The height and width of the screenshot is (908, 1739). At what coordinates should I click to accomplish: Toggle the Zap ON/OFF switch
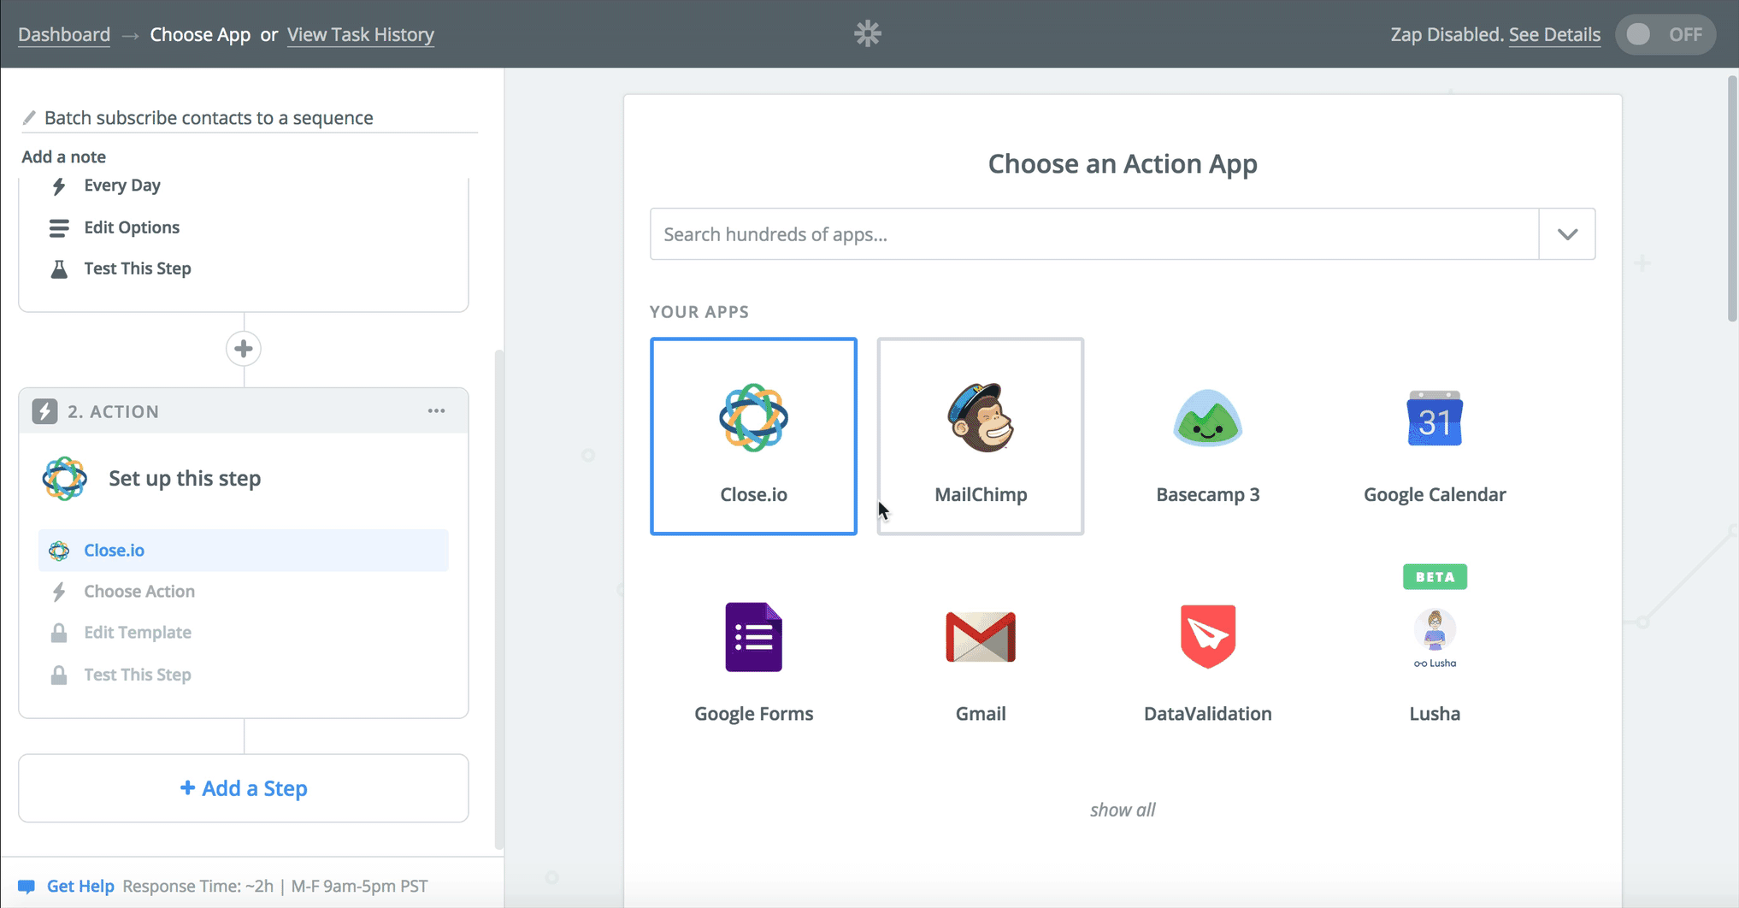(1665, 34)
